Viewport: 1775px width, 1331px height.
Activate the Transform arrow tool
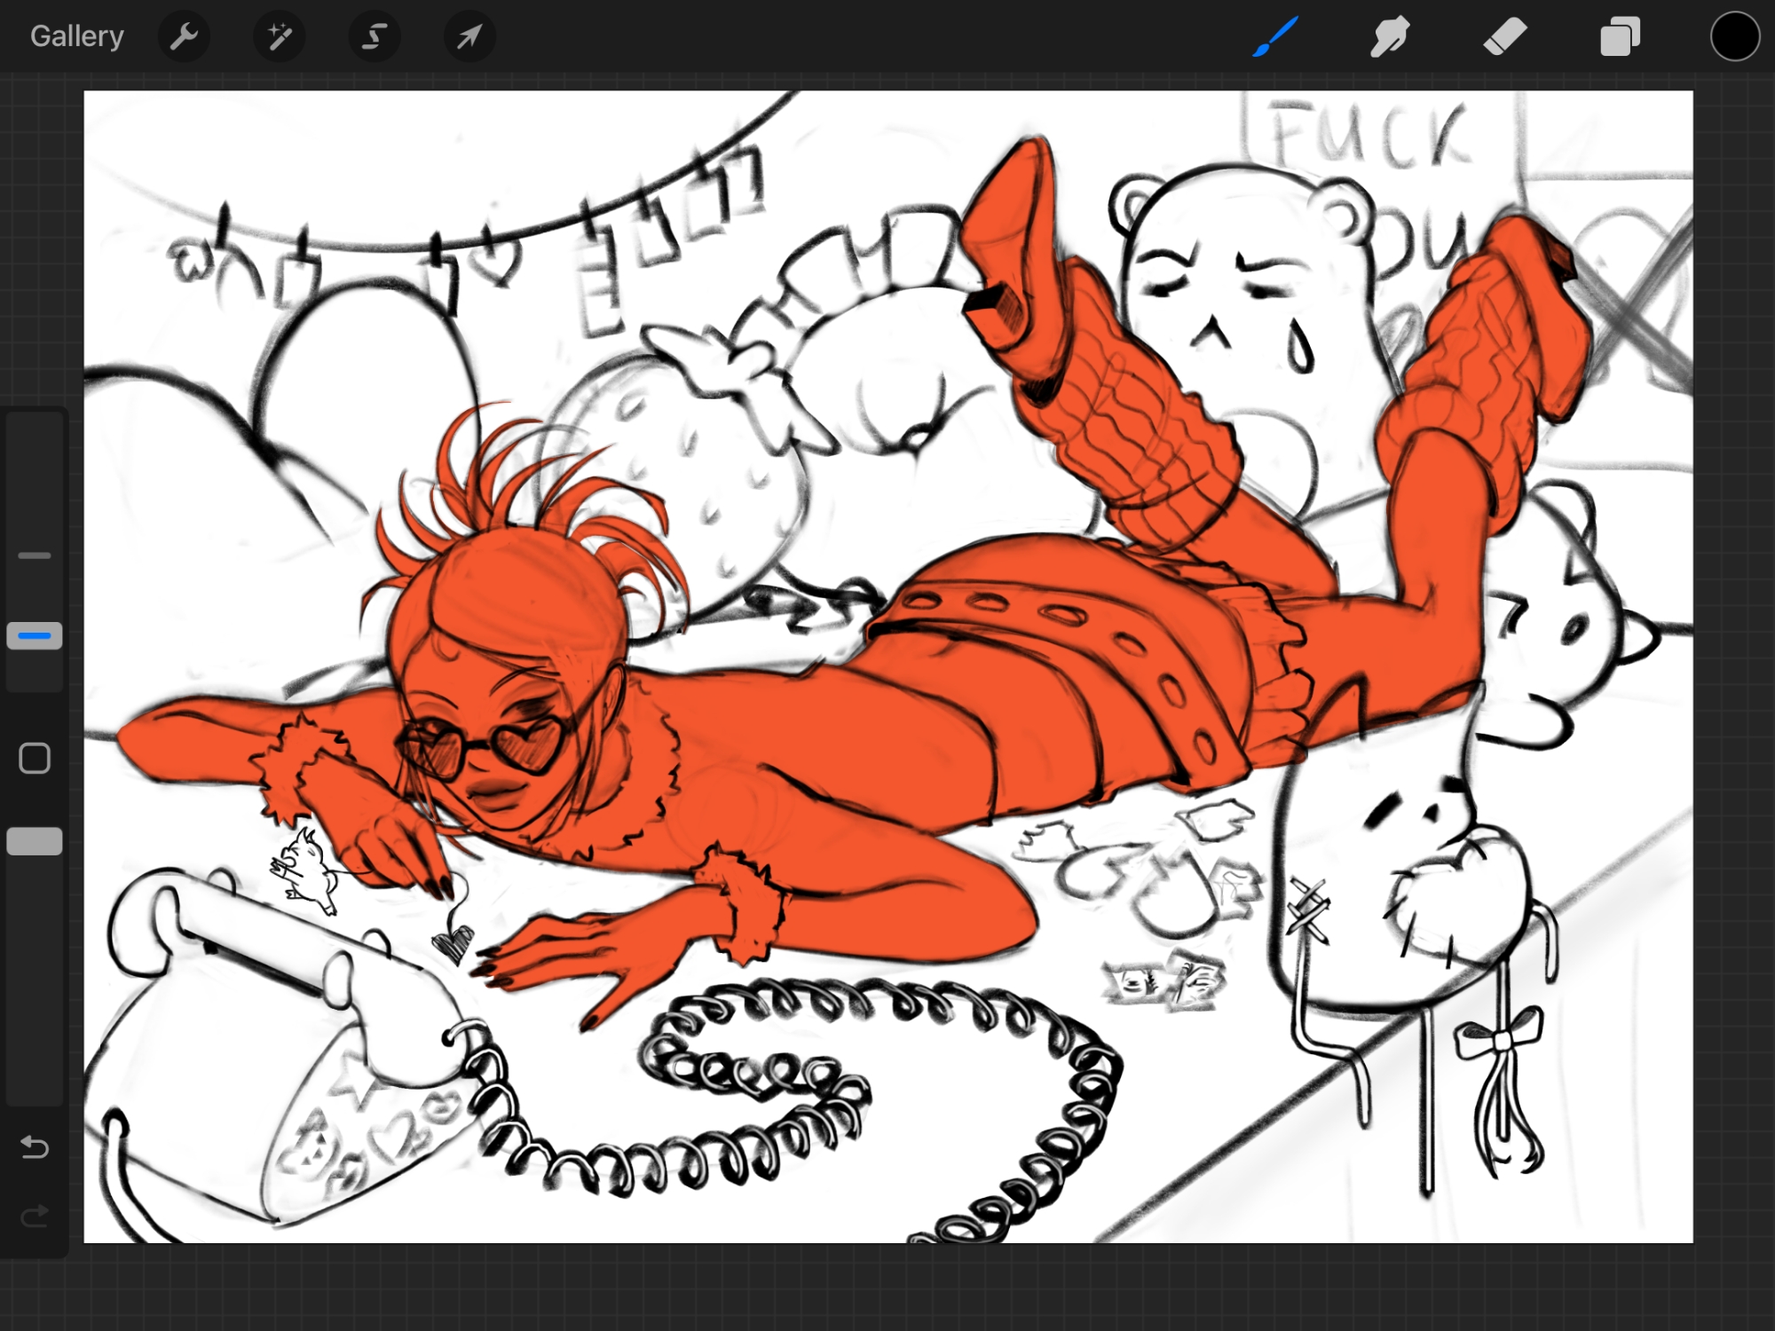tap(469, 37)
